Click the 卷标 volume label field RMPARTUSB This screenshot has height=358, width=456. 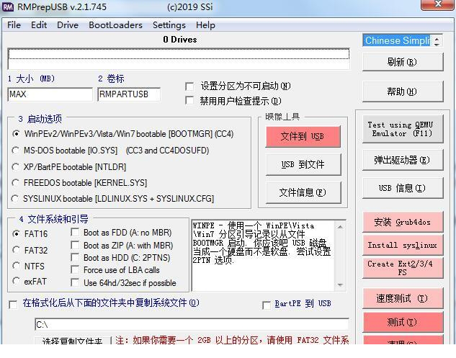(129, 94)
